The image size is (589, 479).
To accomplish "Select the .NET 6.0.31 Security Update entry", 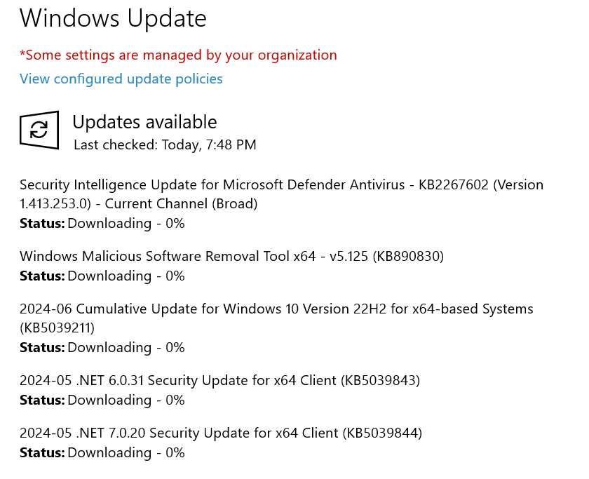I will click(x=219, y=381).
